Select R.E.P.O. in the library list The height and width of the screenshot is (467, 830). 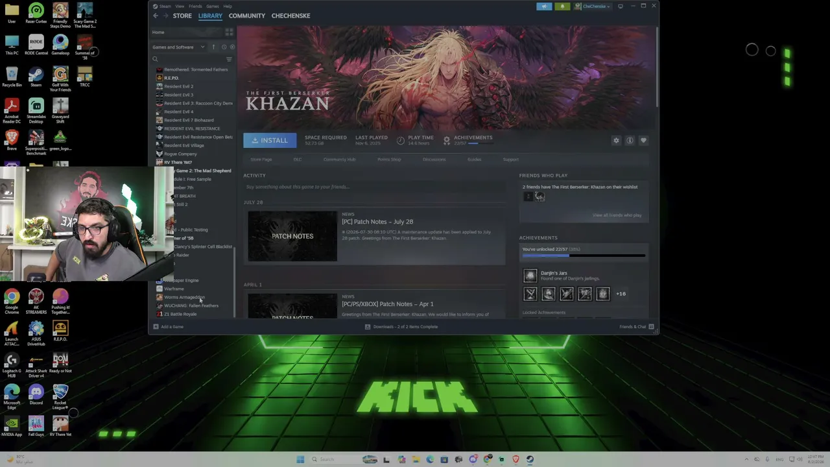click(171, 78)
